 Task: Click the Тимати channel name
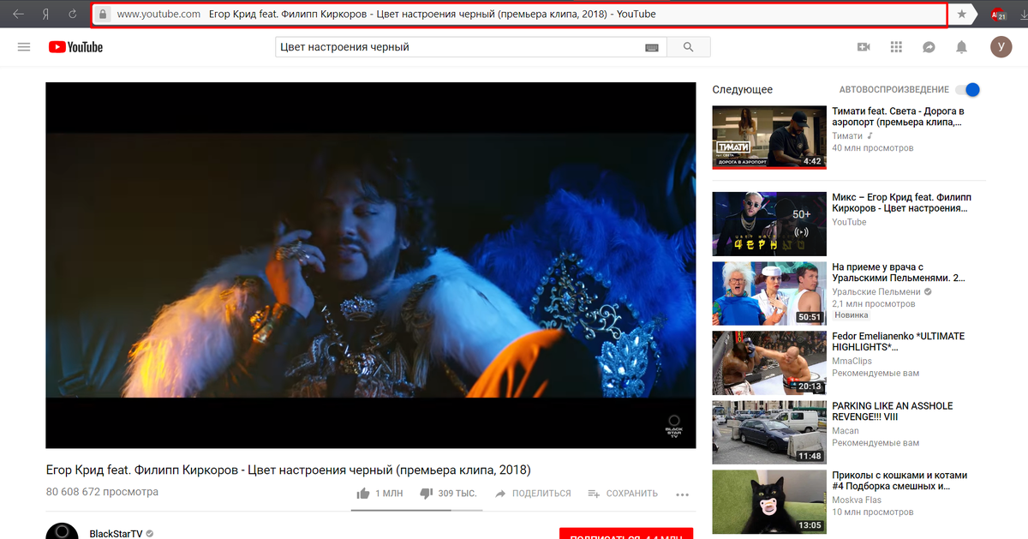click(x=847, y=136)
